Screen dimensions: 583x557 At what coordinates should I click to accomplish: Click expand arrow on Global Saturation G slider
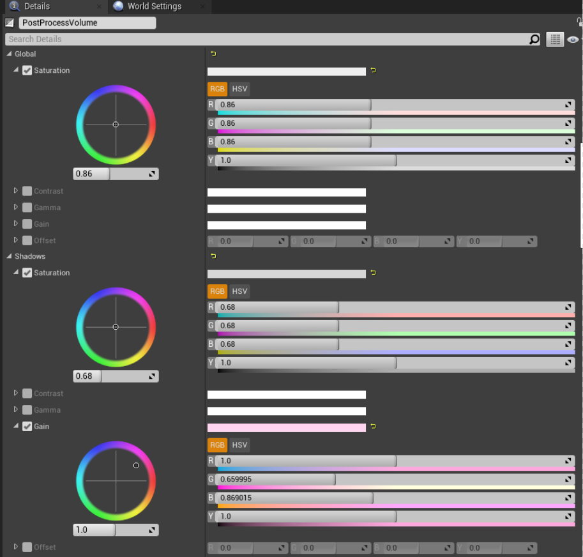(x=568, y=123)
